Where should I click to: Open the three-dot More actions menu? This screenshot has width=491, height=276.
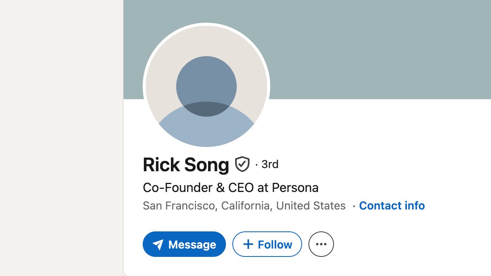pyautogui.click(x=321, y=244)
